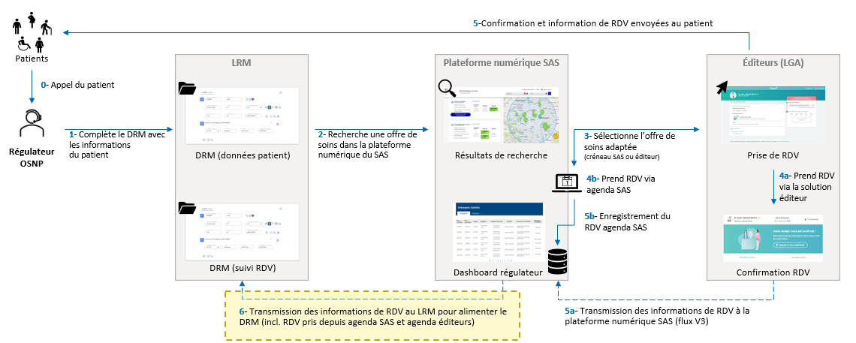Viewport: 856px width, 343px height.
Task: Click the Plateforme numérique SAS panel heading
Action: click(500, 63)
